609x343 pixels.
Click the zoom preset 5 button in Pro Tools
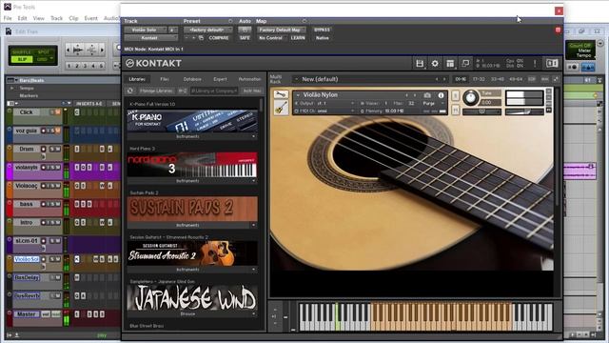tap(102, 66)
